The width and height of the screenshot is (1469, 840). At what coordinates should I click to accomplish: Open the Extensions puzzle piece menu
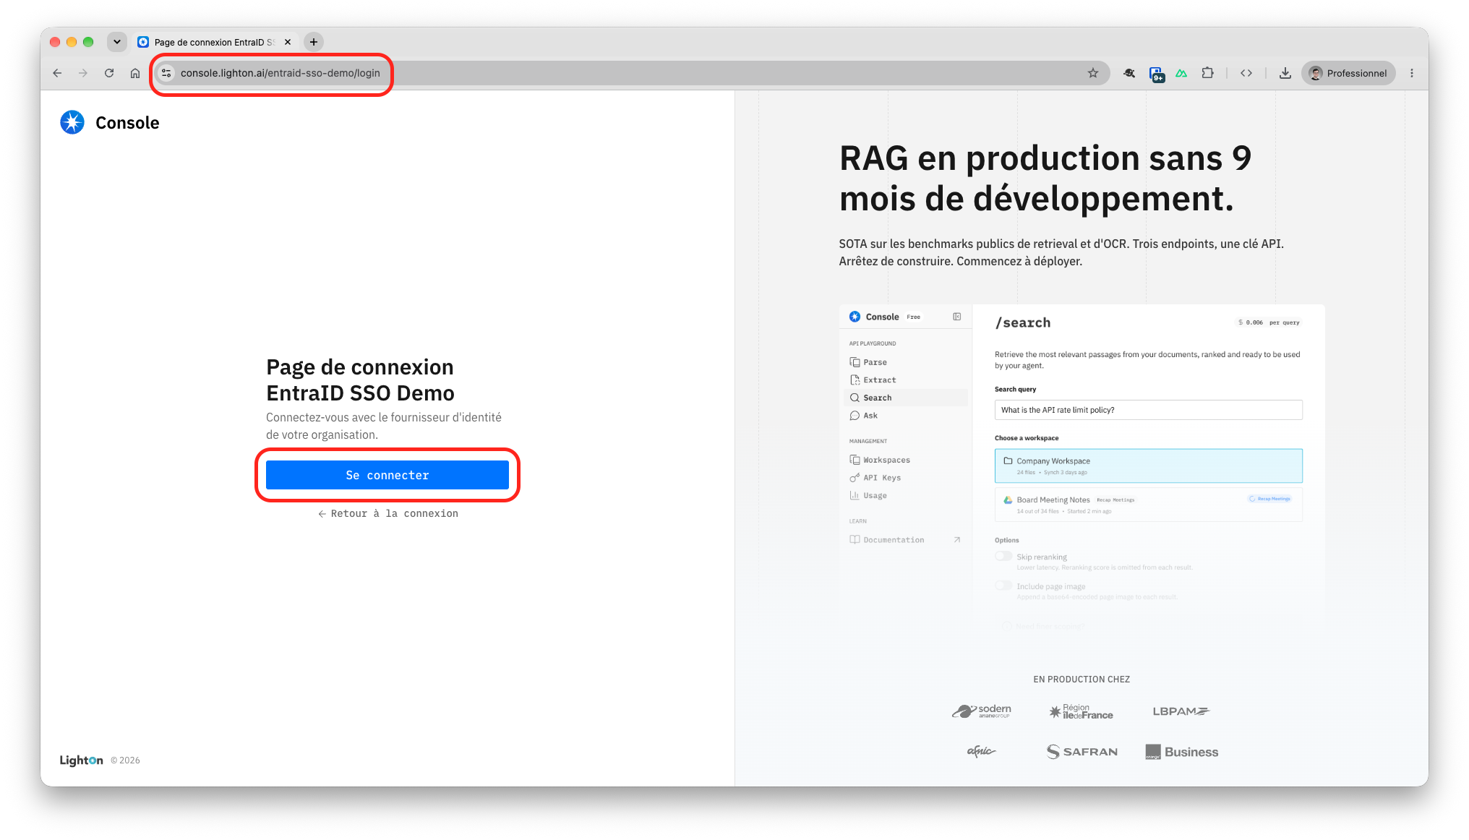pos(1207,73)
